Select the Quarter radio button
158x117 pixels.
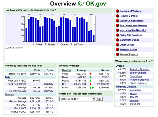pyautogui.click(x=58, y=44)
